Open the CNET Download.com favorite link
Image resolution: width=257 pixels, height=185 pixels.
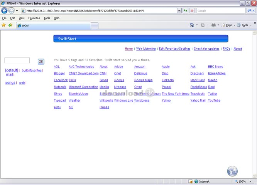[x=84, y=73]
